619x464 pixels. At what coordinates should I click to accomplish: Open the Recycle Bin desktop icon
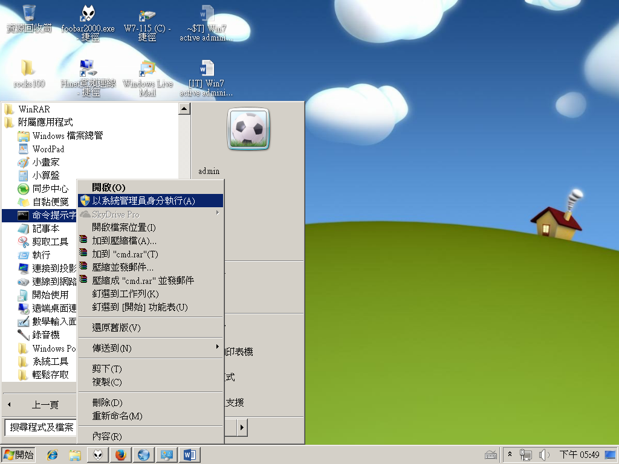[29, 19]
